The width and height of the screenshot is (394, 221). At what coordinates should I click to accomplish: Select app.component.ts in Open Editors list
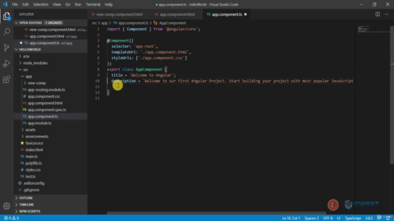(x=50, y=43)
